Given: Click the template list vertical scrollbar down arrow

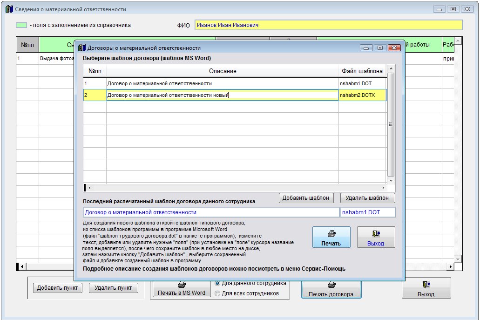Looking at the screenshot, I should pyautogui.click(x=391, y=180).
